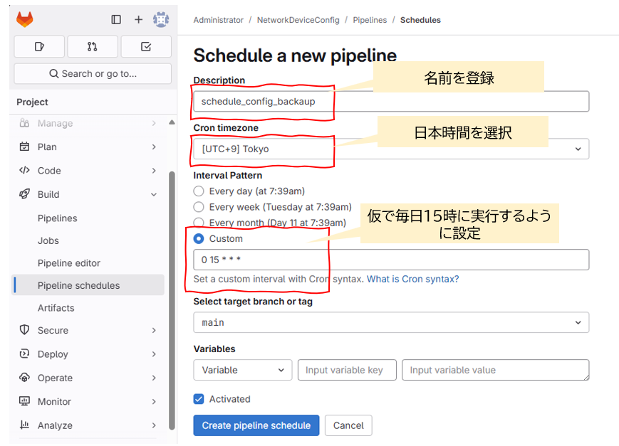Toggle the sidebar collapse icon
The image size is (619, 446).
tap(116, 20)
